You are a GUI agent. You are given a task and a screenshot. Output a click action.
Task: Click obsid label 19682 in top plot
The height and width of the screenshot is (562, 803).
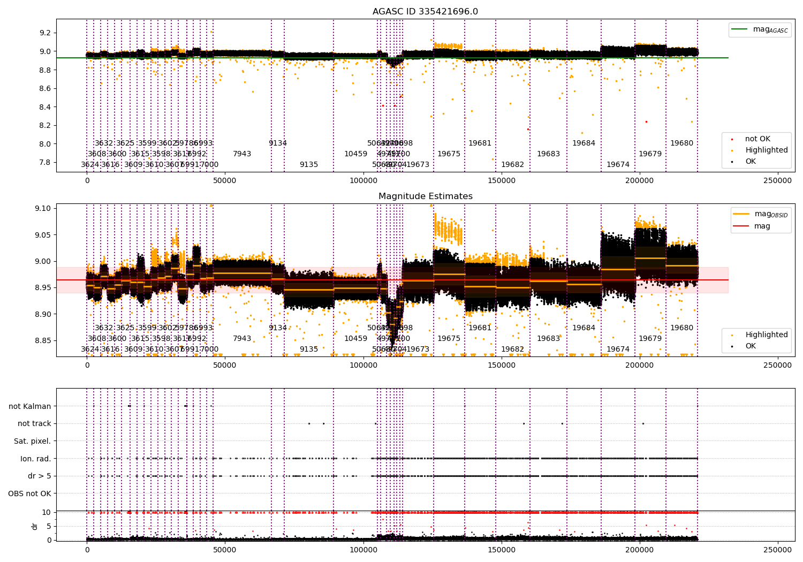click(513, 165)
